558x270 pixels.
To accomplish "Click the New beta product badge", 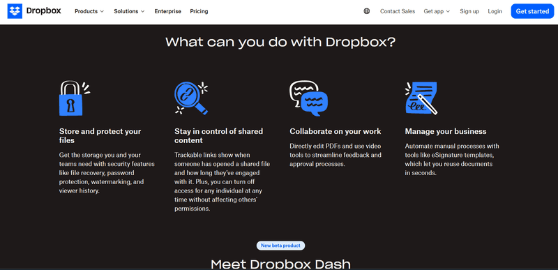I will pos(280,246).
